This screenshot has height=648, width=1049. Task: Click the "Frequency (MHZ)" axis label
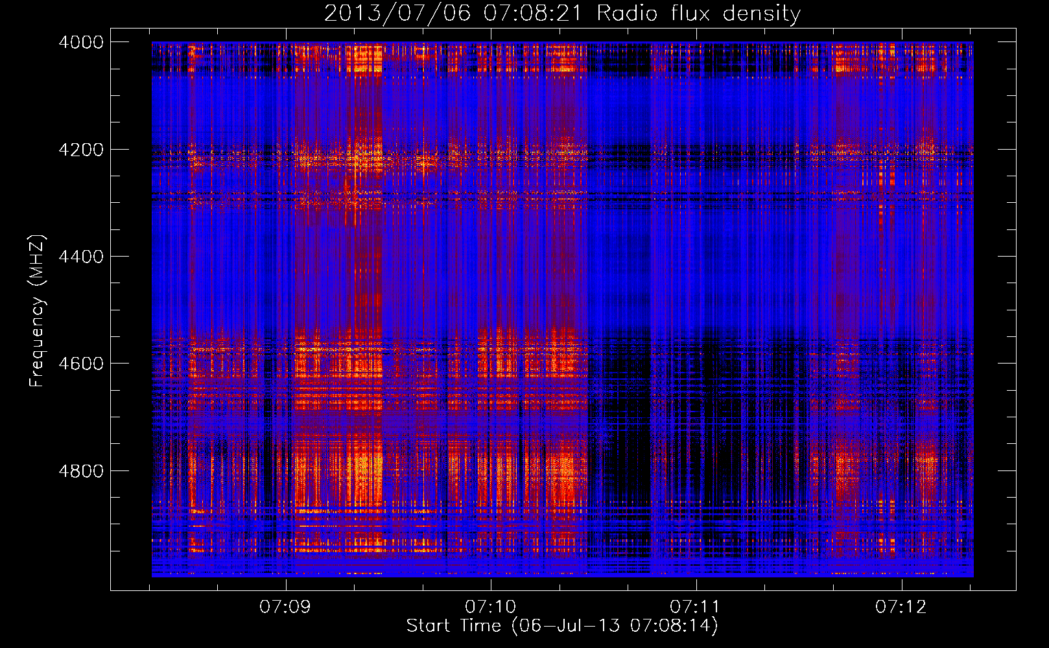[37, 311]
